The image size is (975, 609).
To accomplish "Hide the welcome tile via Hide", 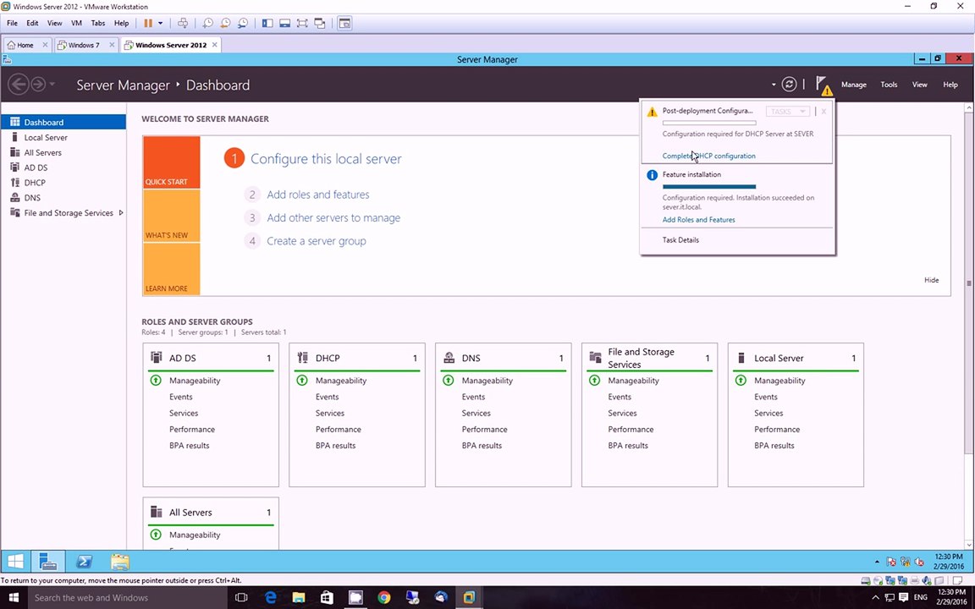I will (931, 280).
